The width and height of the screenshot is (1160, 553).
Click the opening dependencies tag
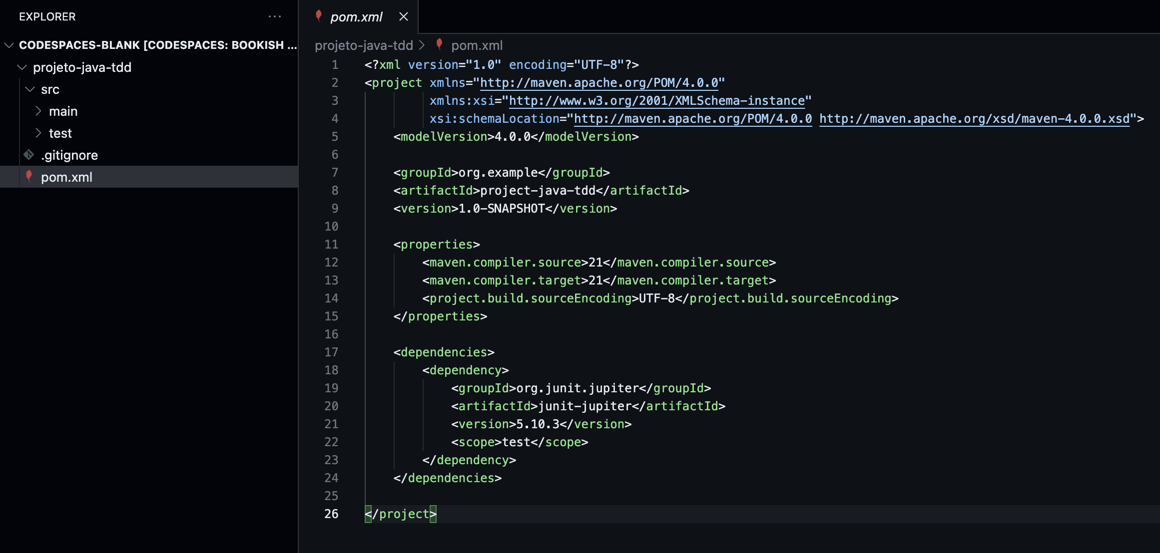click(444, 352)
